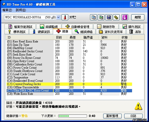Switch to the 隨機存取 tab
The width and height of the screenshot is (149, 122).
coord(106,27)
